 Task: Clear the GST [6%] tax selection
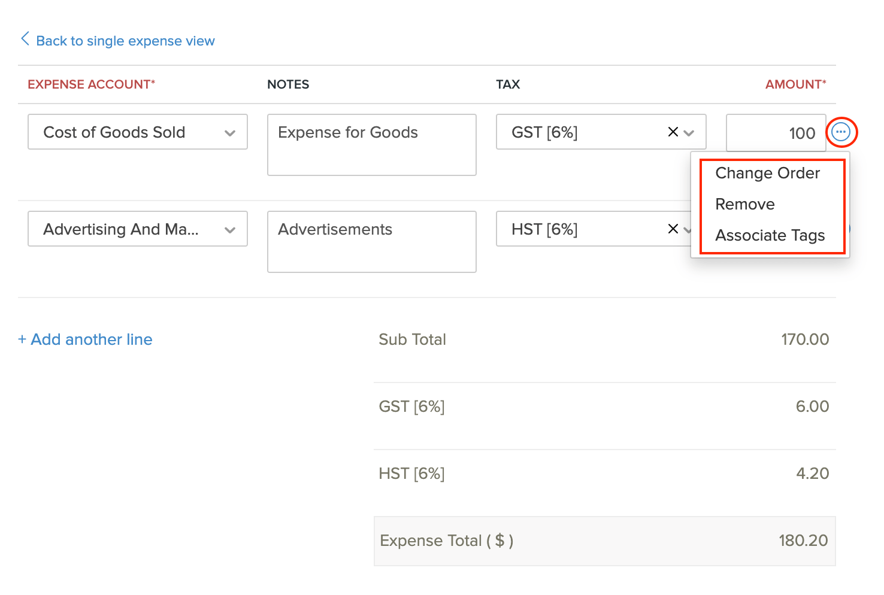(673, 132)
